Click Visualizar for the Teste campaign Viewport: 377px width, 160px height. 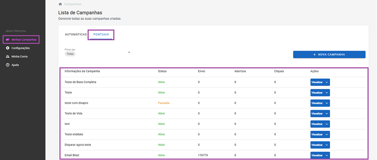[317, 92]
